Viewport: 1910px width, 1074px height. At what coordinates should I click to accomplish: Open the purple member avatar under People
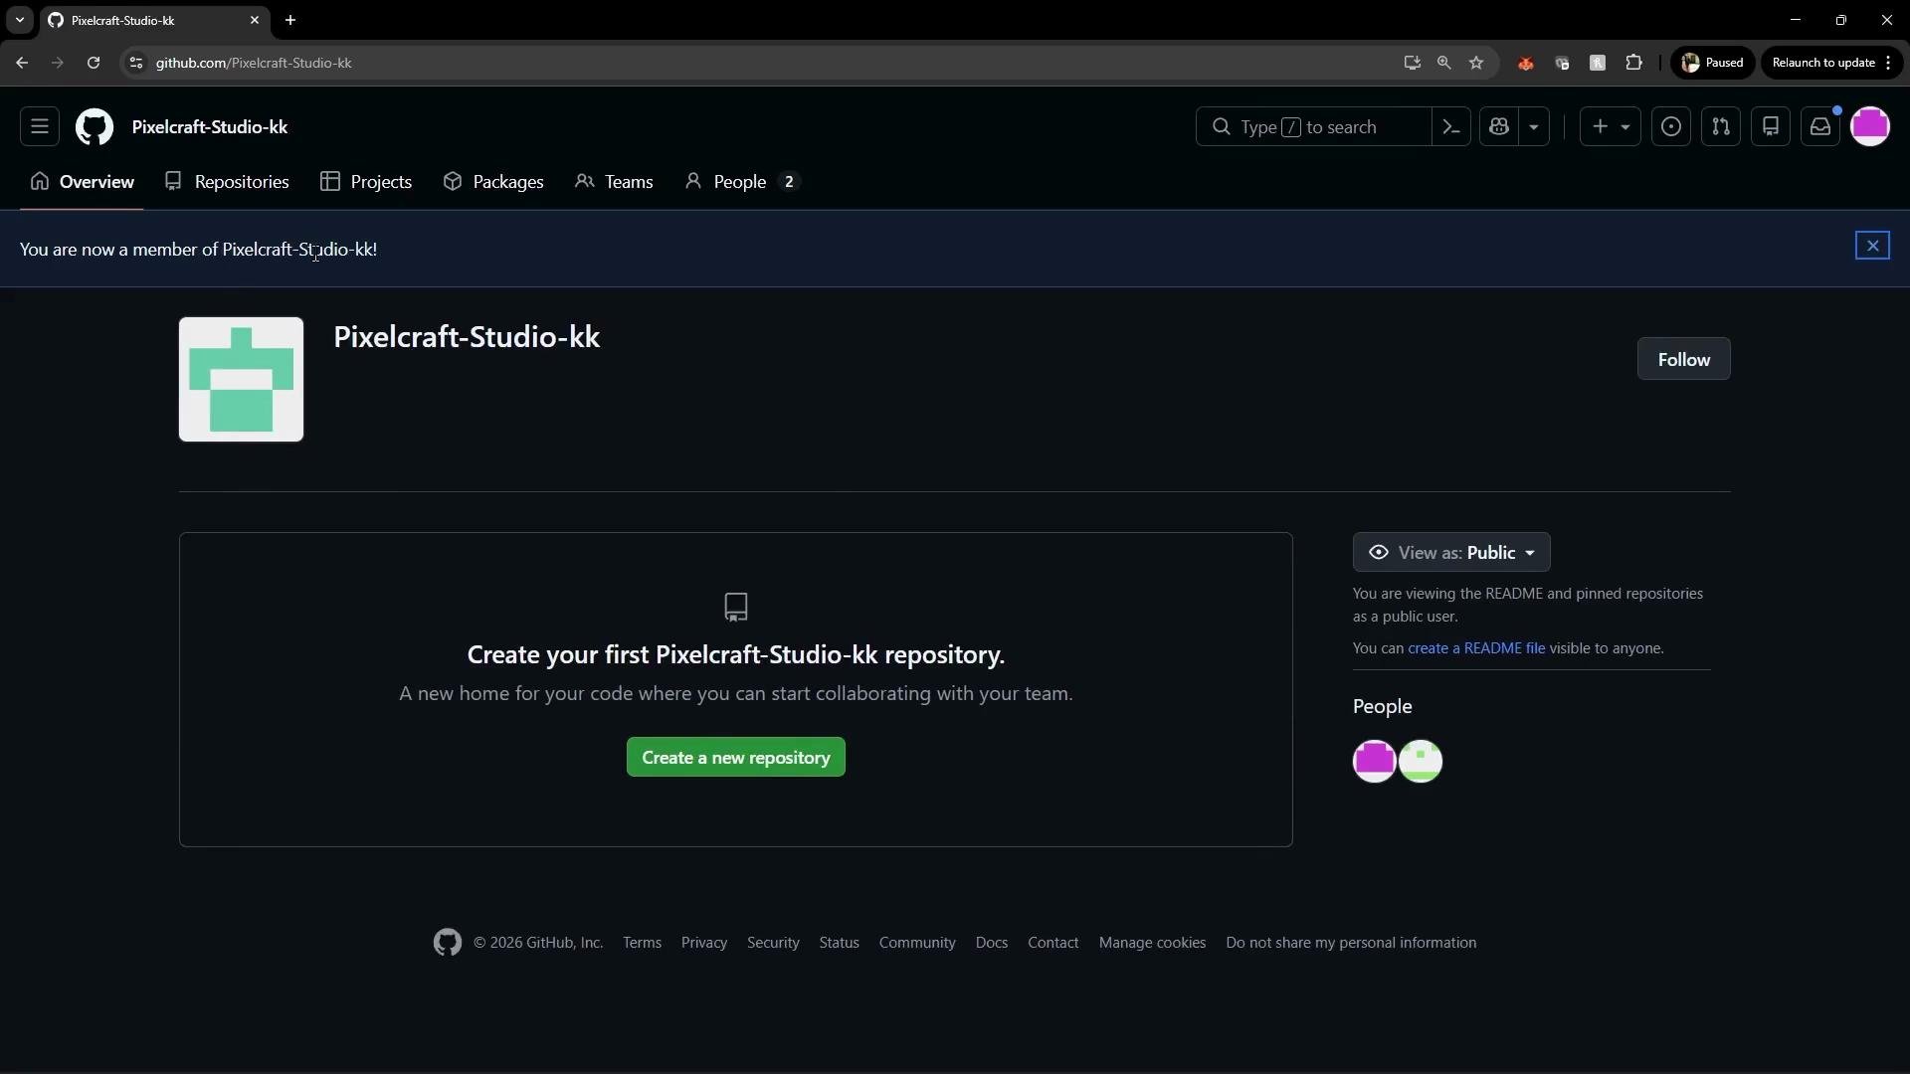coord(1374,761)
